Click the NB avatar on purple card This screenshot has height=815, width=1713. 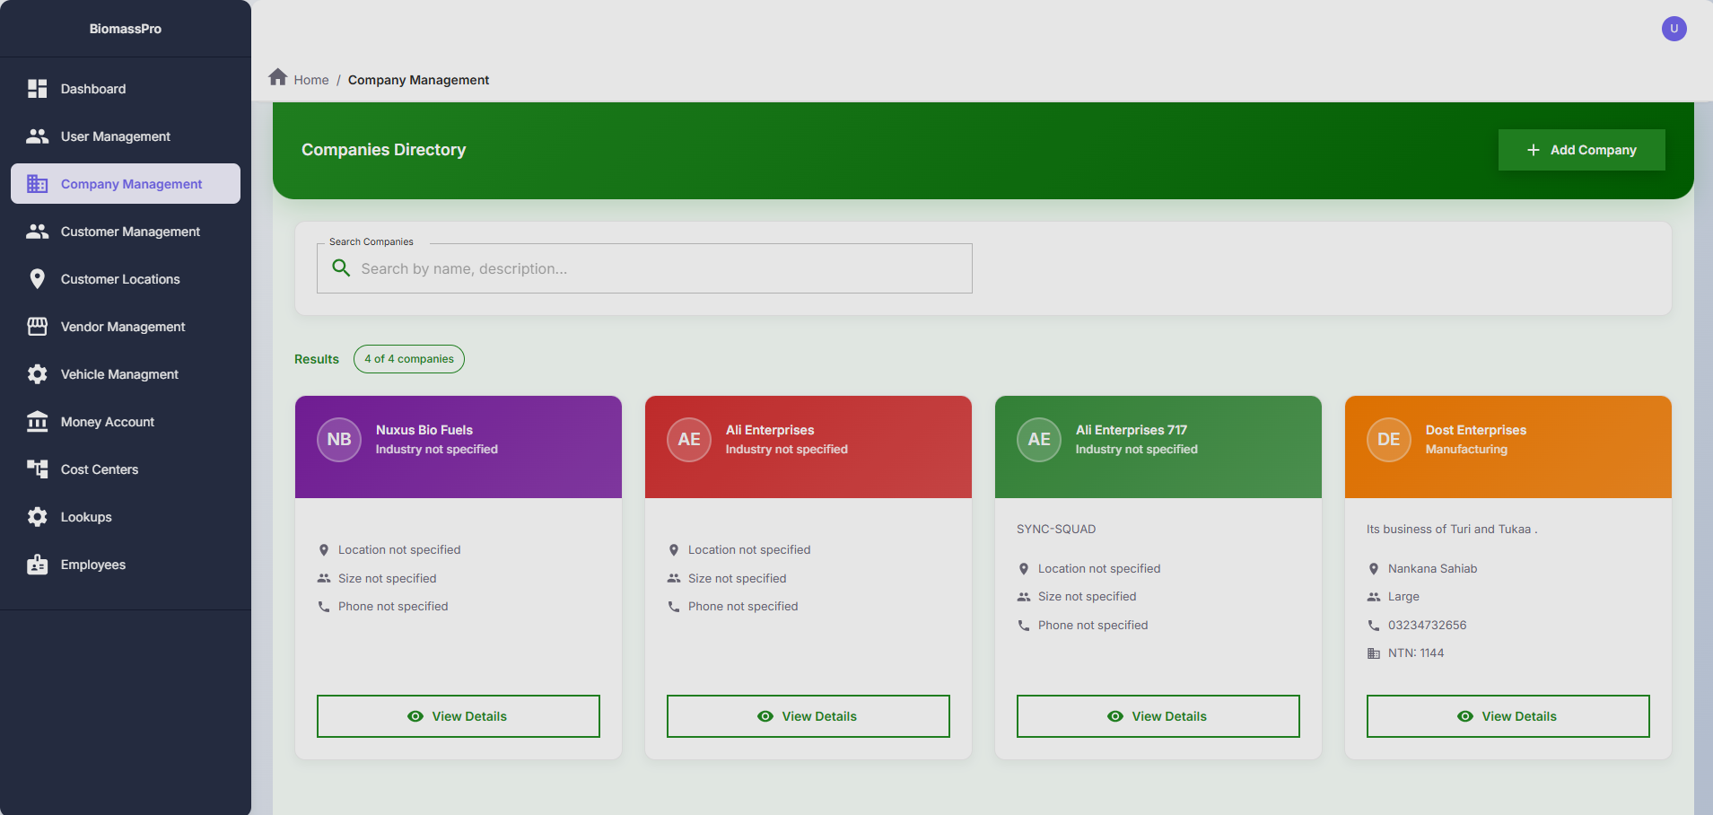(x=339, y=440)
